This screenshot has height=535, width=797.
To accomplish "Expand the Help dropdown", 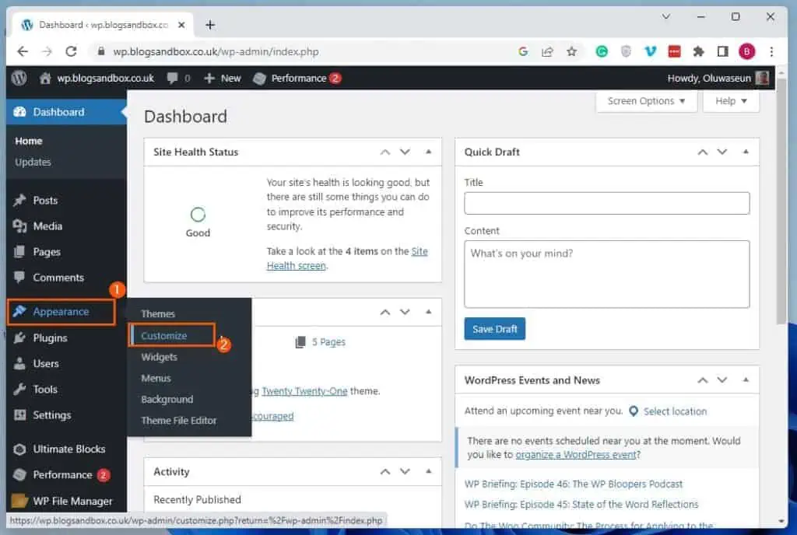I will pyautogui.click(x=730, y=101).
